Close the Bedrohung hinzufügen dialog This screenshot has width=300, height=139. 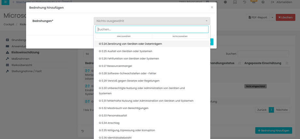[x=212, y=7]
